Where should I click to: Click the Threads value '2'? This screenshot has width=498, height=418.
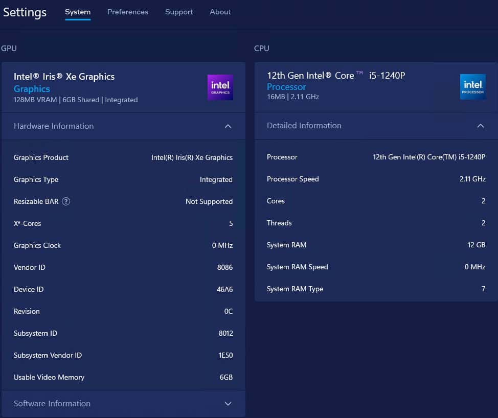point(483,223)
